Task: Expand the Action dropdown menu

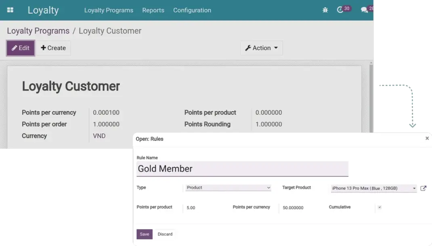Action: click(262, 48)
